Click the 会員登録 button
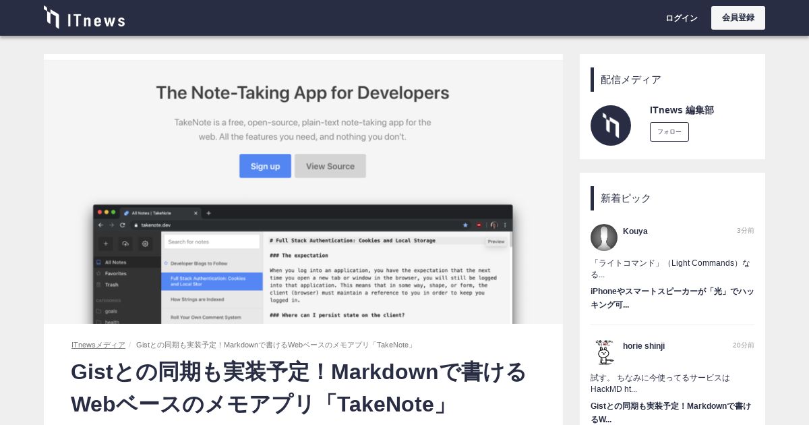Image resolution: width=809 pixels, height=425 pixels. click(x=738, y=18)
